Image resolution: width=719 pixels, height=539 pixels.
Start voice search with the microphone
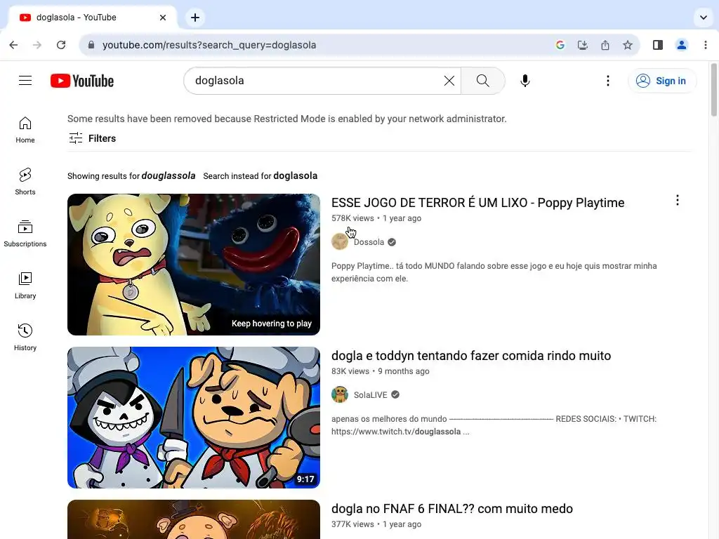click(525, 81)
